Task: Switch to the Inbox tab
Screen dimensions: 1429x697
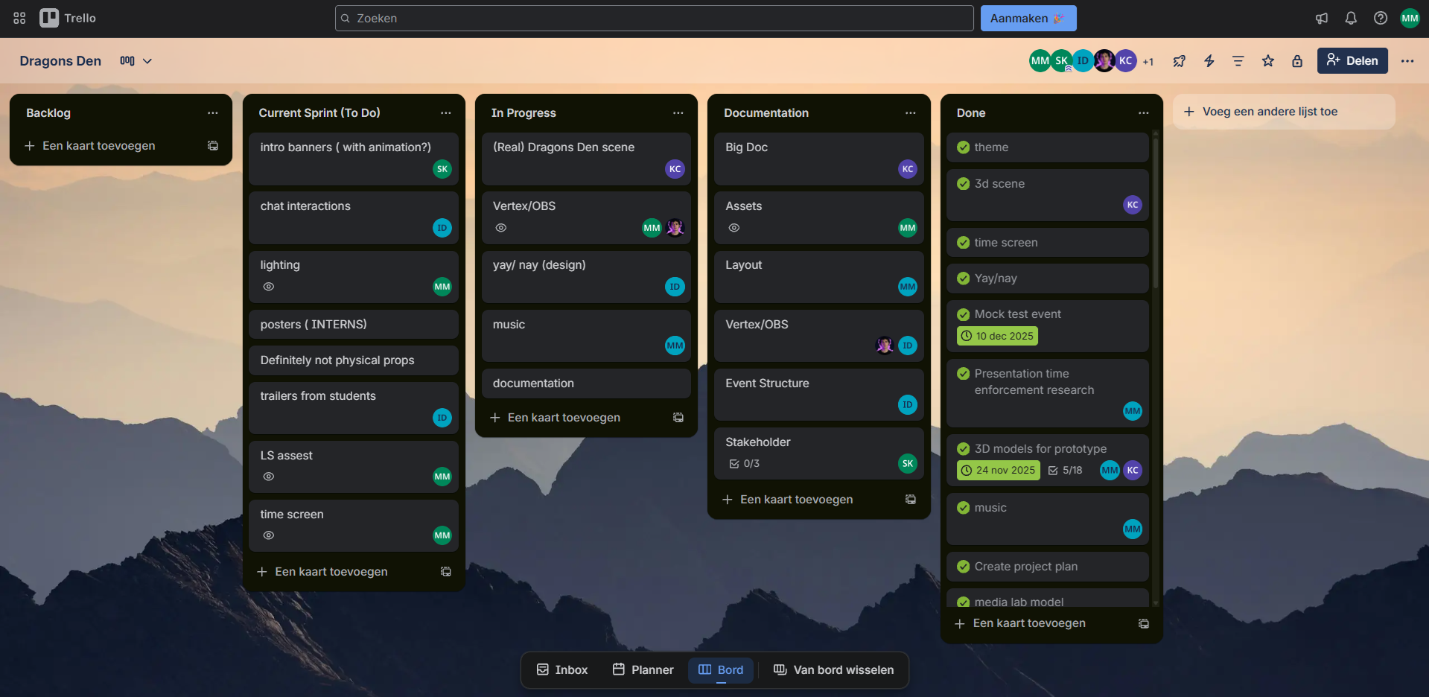Action: coord(562,670)
